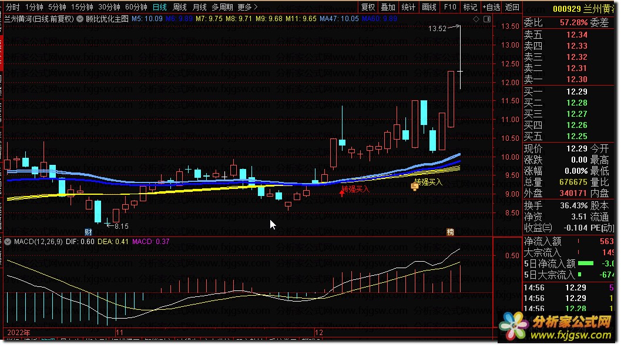Click the red arrow buy signal marker

(342, 193)
